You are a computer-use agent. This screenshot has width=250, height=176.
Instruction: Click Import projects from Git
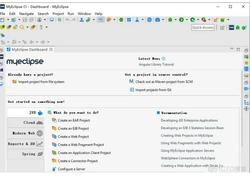tap(153, 90)
